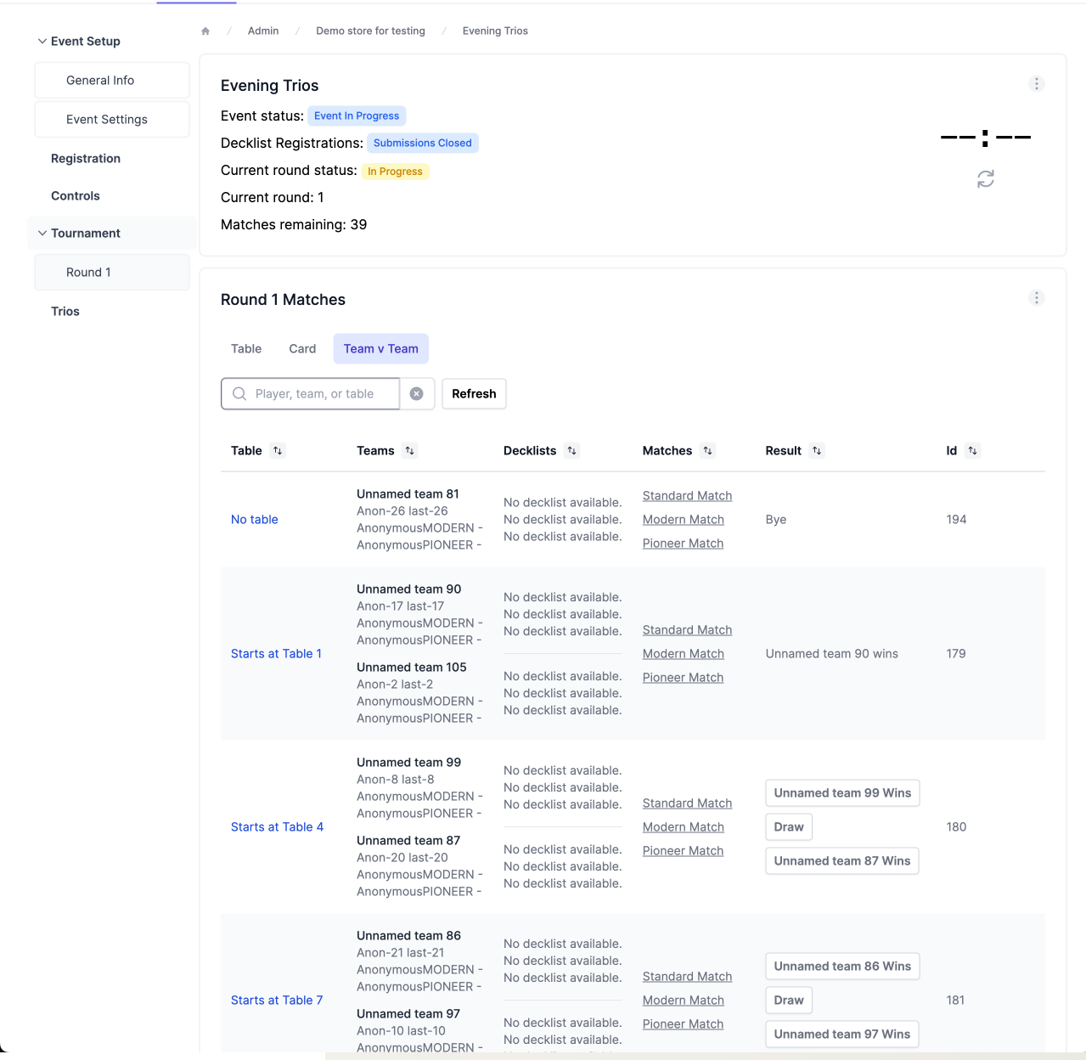Click the Refresh button

click(x=474, y=394)
